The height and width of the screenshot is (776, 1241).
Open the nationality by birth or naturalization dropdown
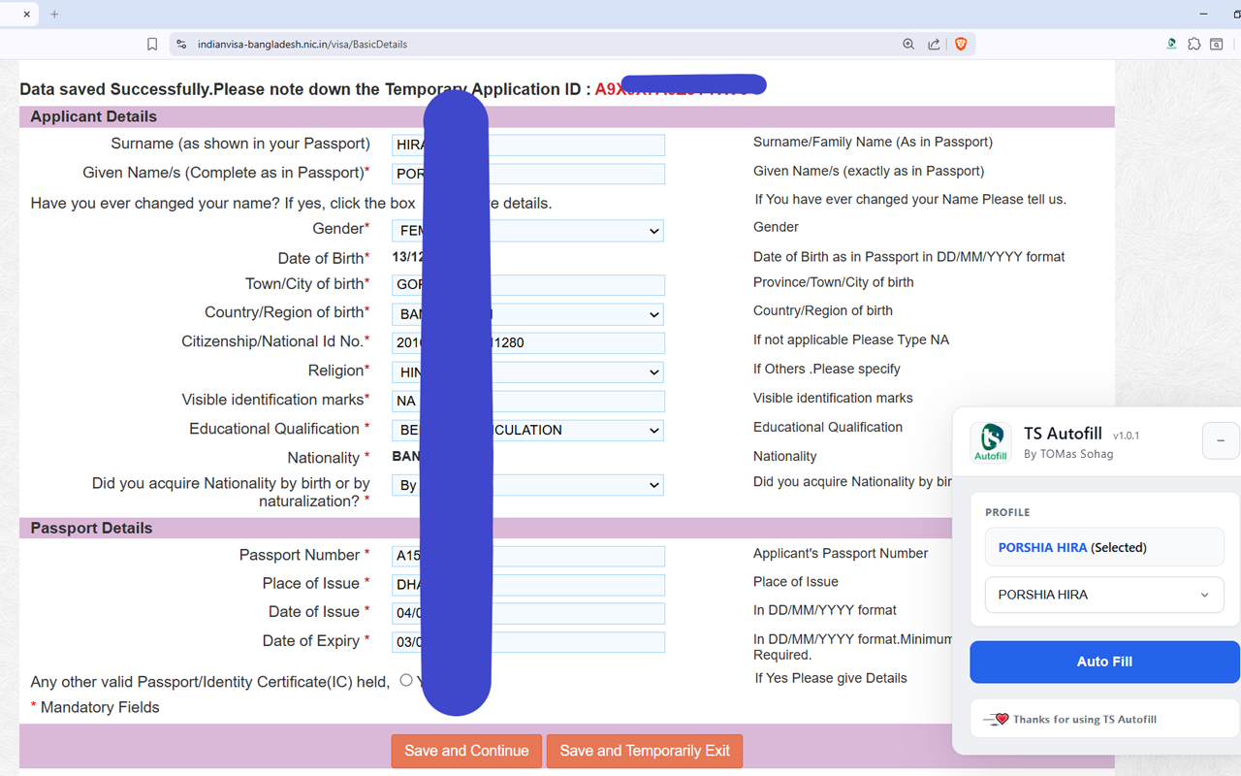(x=527, y=485)
